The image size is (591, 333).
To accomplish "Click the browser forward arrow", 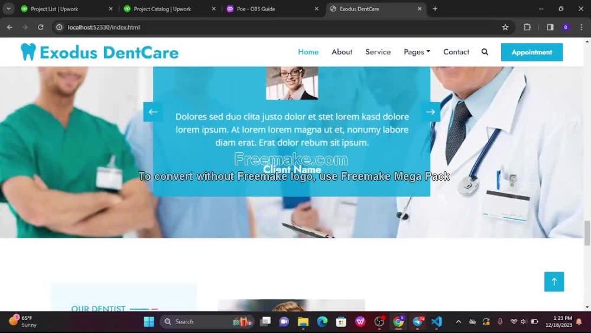I will point(25,27).
